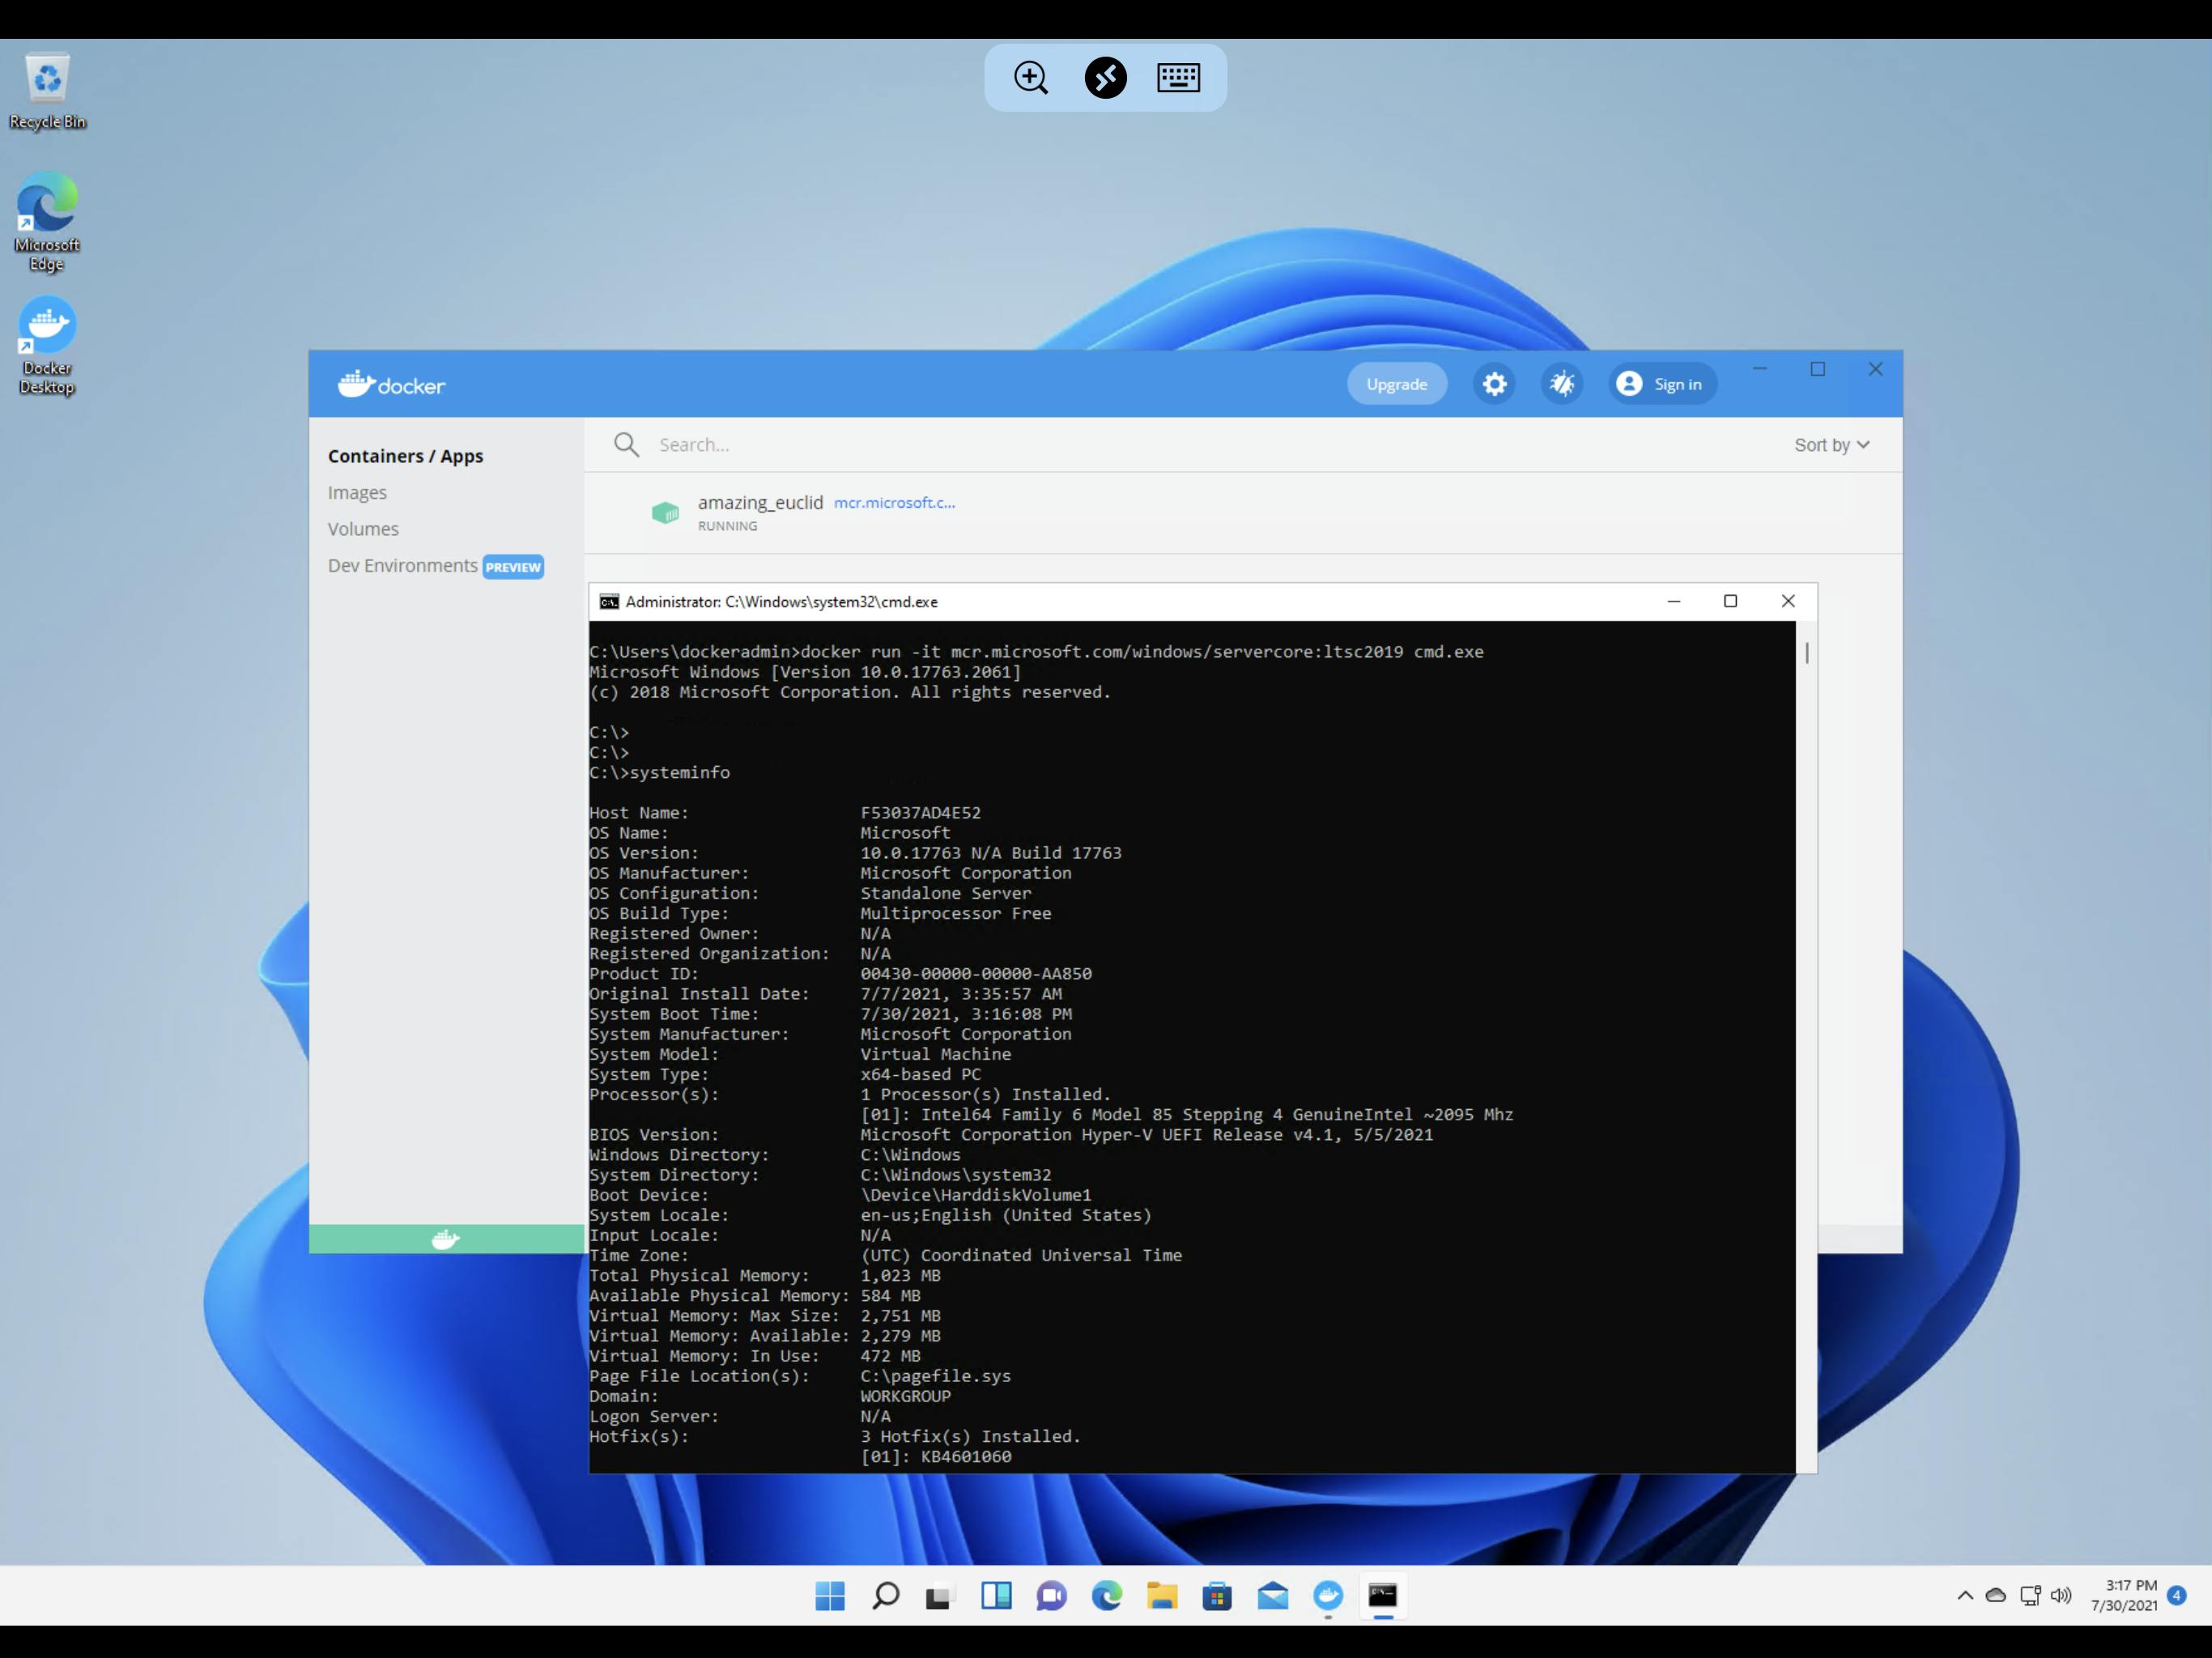Click the Docker whale logo icon
The image size is (2212, 1658).
355,381
